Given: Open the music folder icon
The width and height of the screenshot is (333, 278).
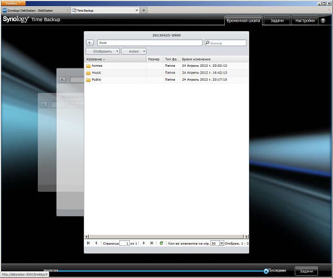Looking at the screenshot, I should [x=88, y=73].
